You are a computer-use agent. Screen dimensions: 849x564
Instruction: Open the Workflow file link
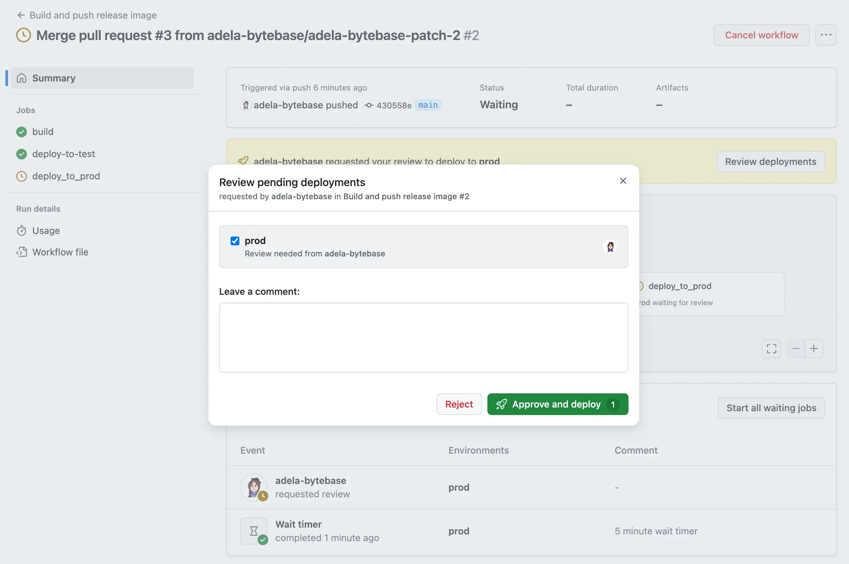(x=60, y=252)
